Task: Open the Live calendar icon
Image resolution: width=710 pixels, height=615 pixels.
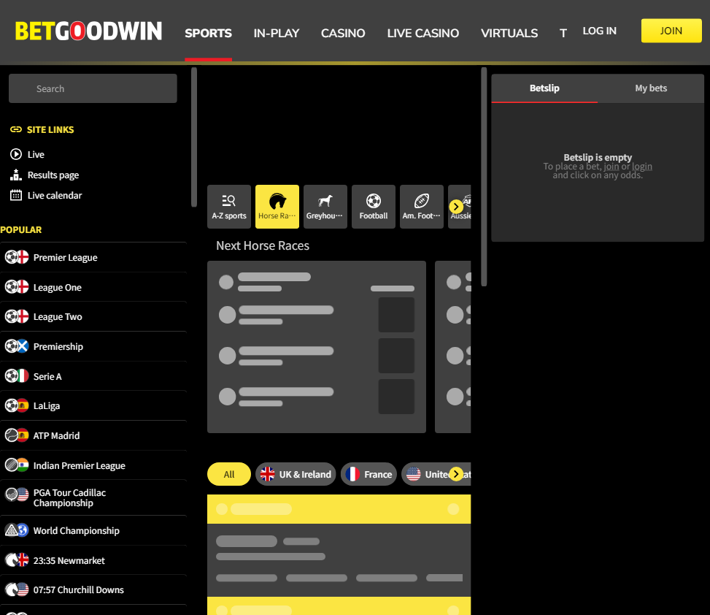Action: [16, 195]
